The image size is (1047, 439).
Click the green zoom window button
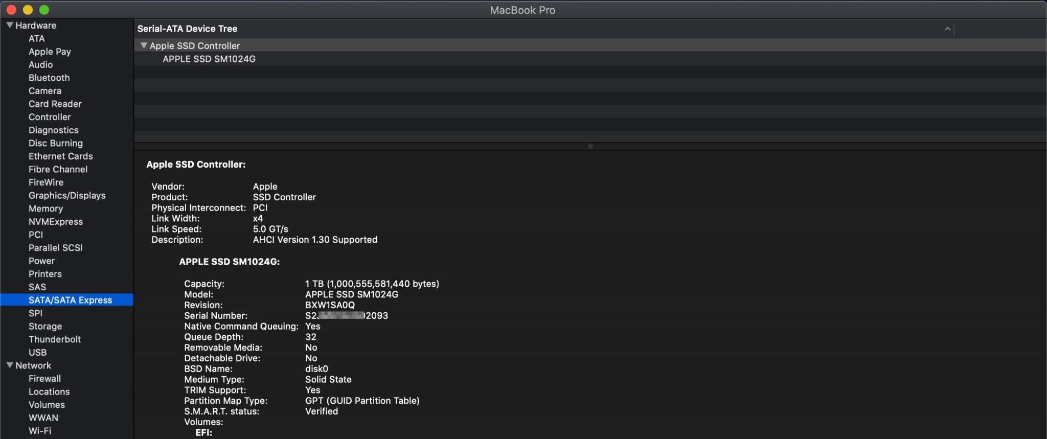point(44,10)
